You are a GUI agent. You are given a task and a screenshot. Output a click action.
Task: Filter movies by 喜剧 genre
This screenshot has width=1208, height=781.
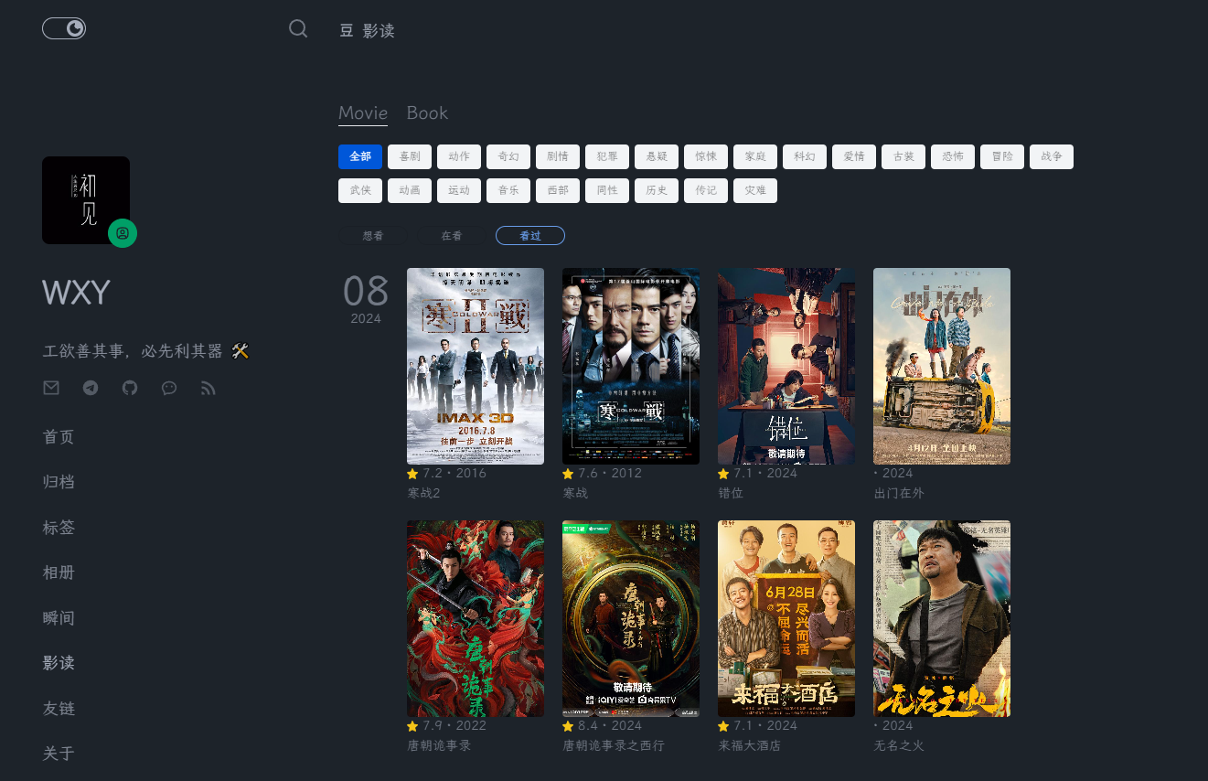pyautogui.click(x=410, y=156)
